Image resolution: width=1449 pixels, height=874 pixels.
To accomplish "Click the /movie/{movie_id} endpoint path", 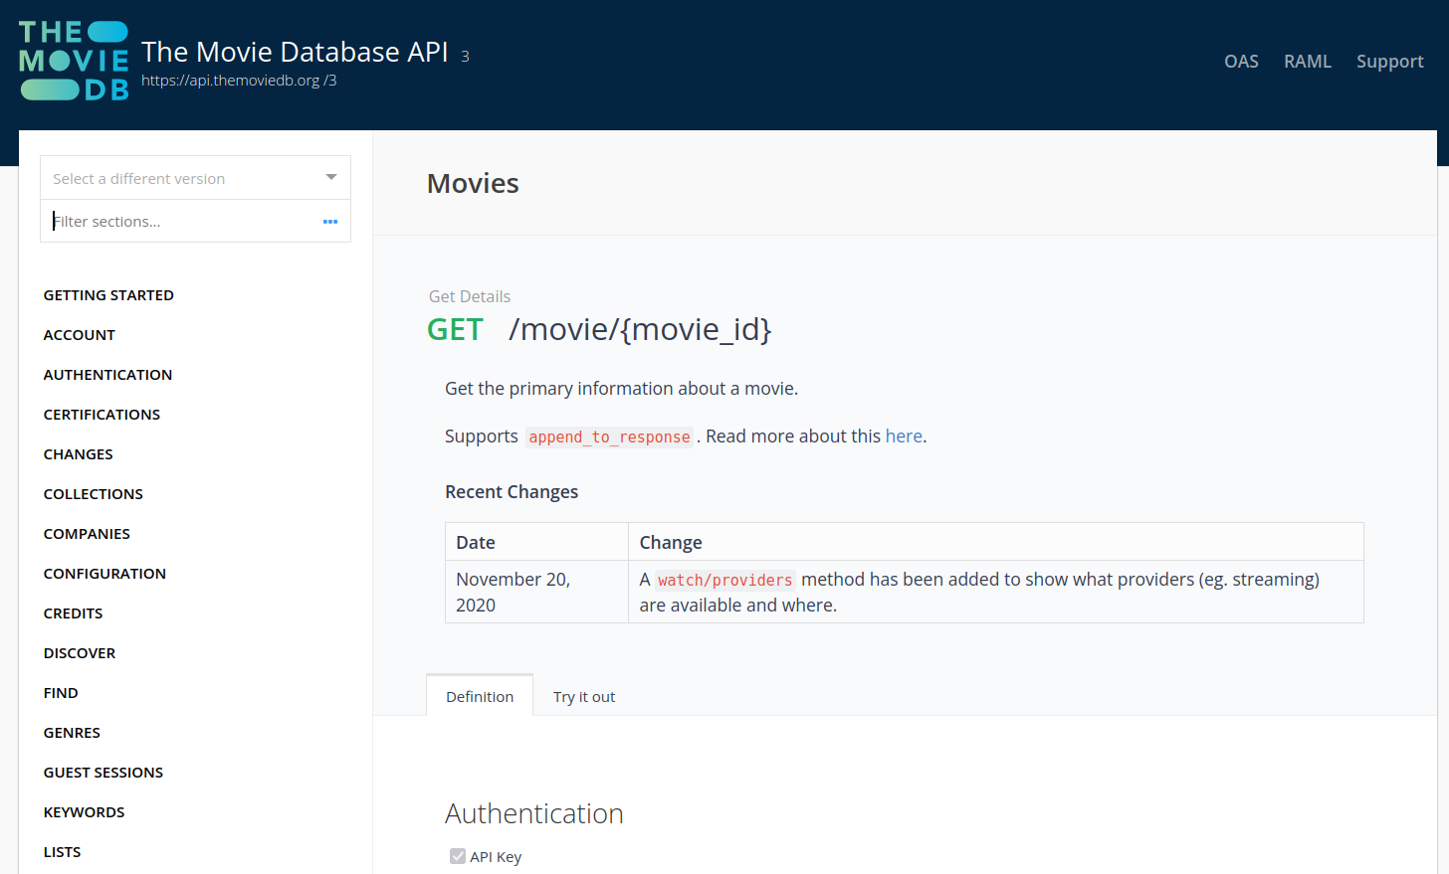I will (x=640, y=329).
